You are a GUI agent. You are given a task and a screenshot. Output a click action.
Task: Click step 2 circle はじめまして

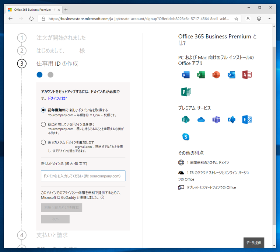point(22,51)
